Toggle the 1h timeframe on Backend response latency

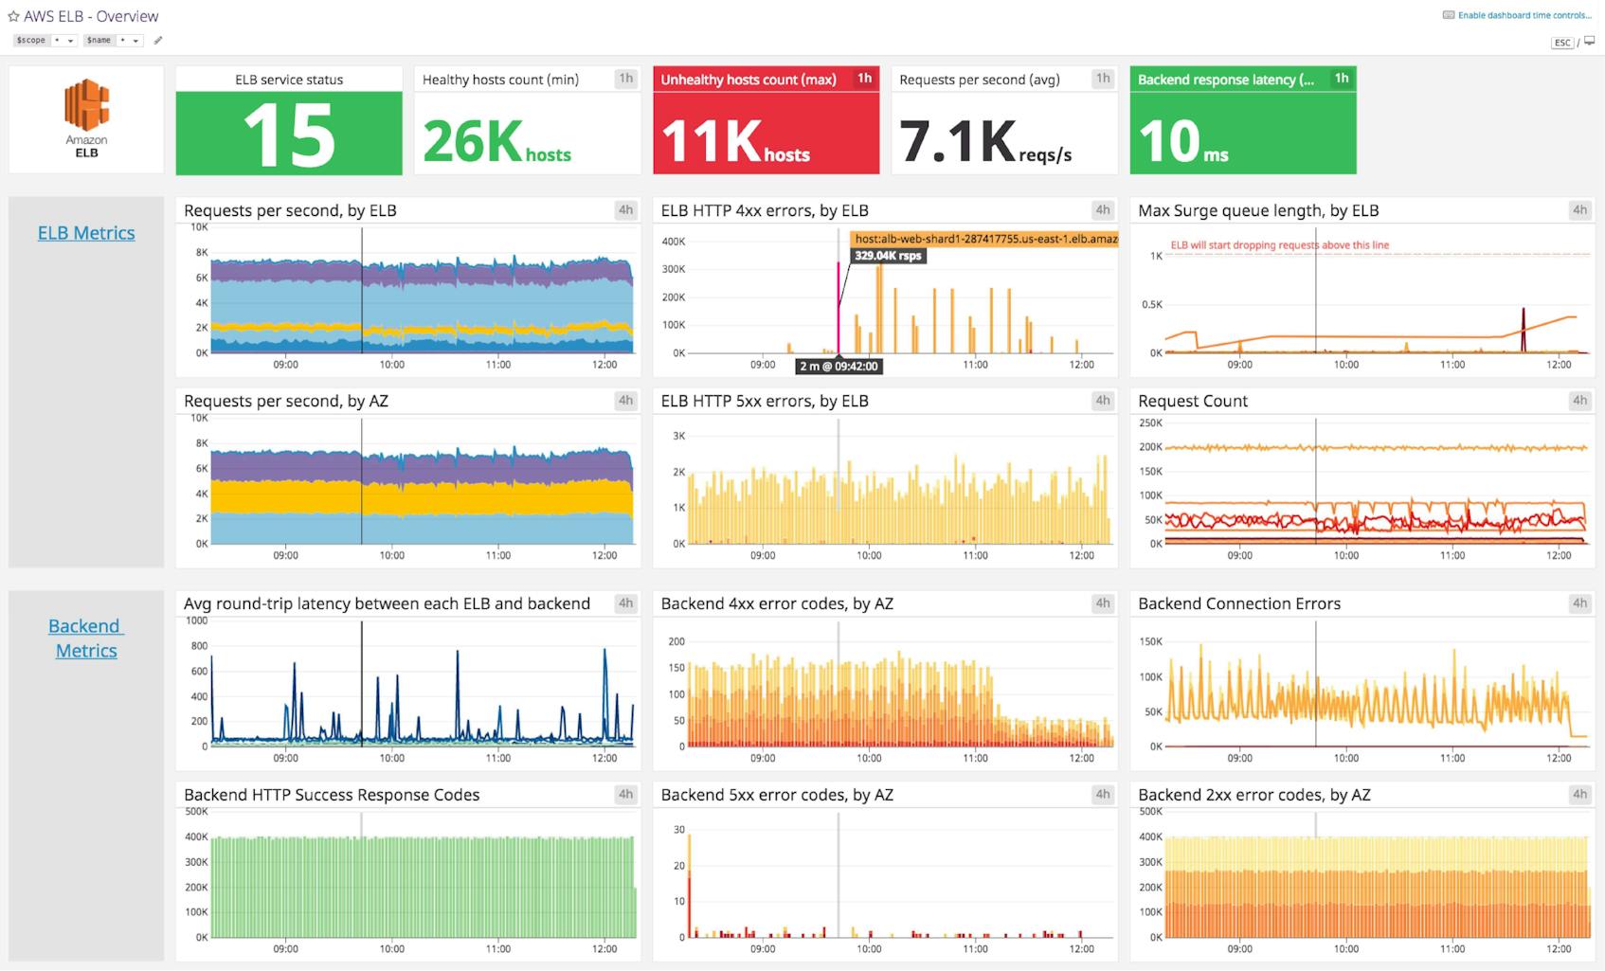click(x=1341, y=80)
